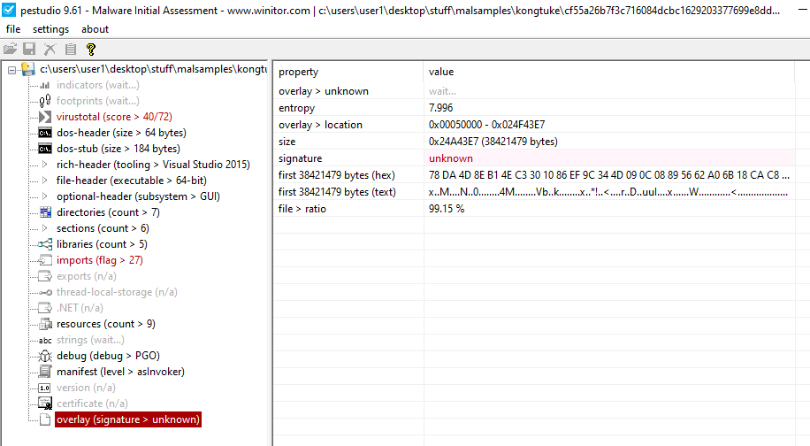The height and width of the screenshot is (446, 810).
Task: Click the close file (X) toolbar icon
Action: [x=50, y=49]
